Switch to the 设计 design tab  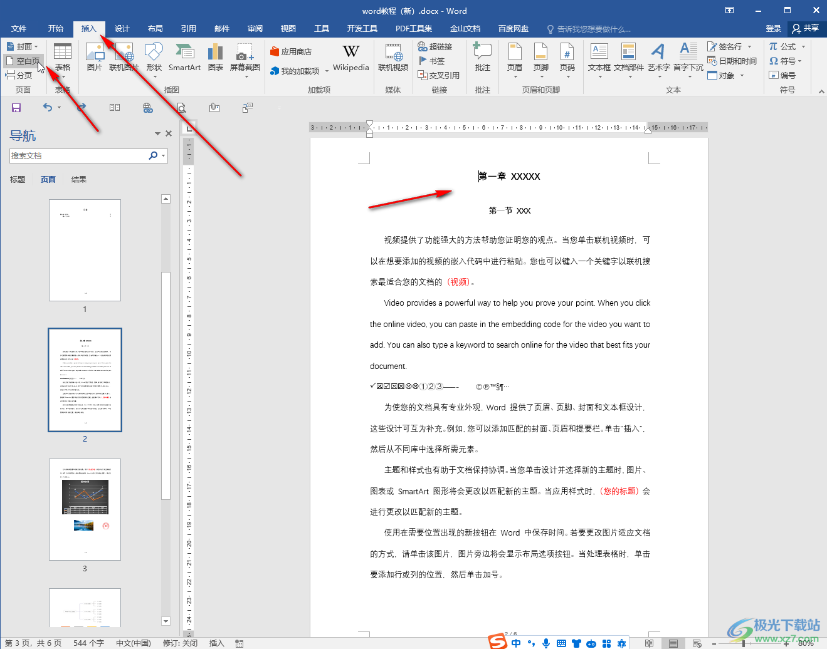tap(122, 29)
